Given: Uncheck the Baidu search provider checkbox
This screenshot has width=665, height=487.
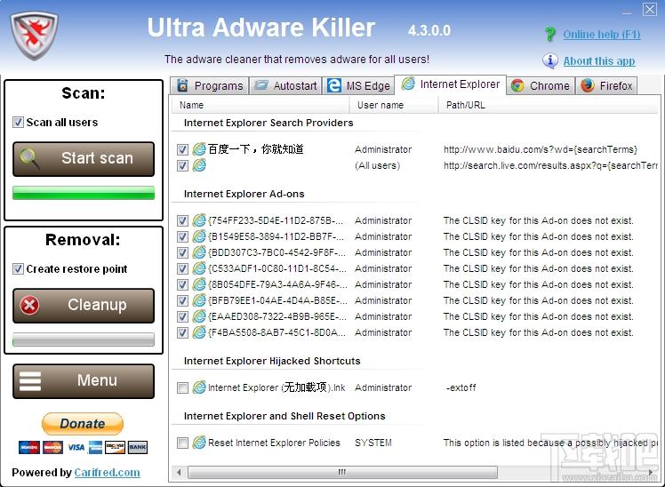Looking at the screenshot, I should click(182, 149).
